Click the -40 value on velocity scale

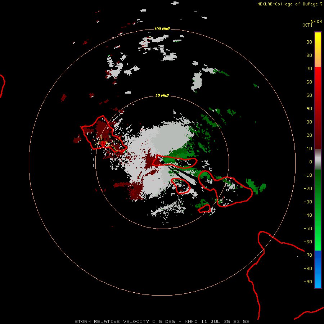click(x=308, y=215)
